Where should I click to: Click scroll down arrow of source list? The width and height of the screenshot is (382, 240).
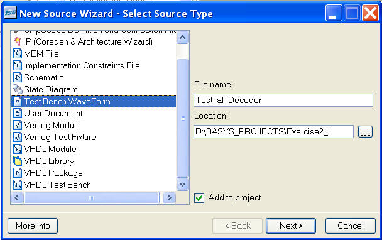click(182, 185)
